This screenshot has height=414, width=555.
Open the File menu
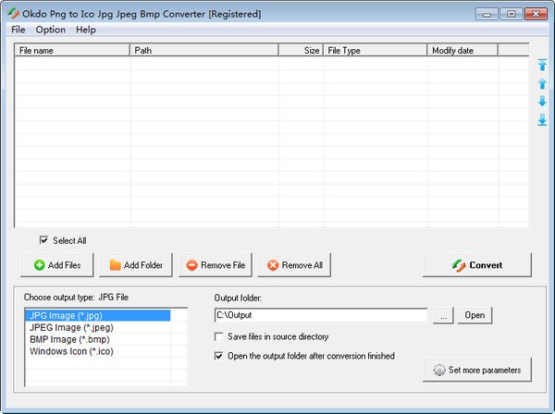(18, 30)
